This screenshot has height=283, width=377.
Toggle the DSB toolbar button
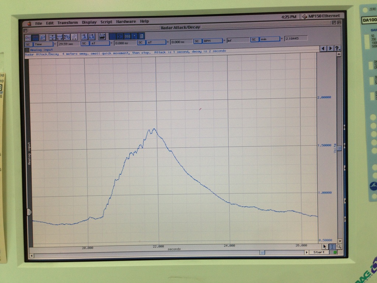pyautogui.click(x=127, y=36)
